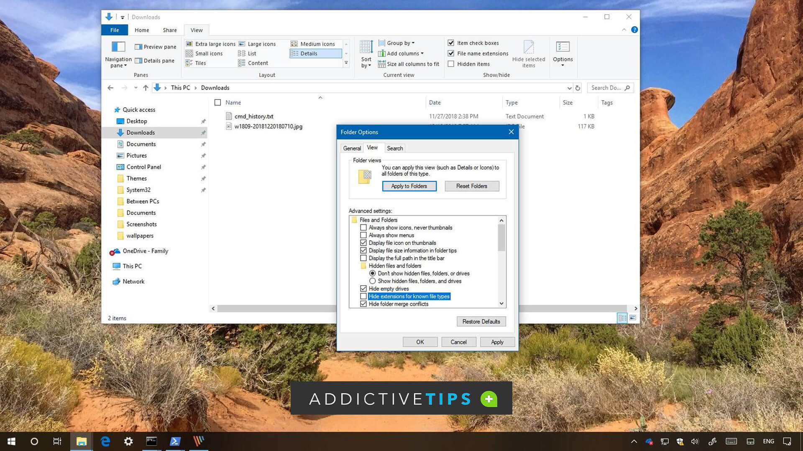Open PowerShell from the taskbar

(x=175, y=441)
